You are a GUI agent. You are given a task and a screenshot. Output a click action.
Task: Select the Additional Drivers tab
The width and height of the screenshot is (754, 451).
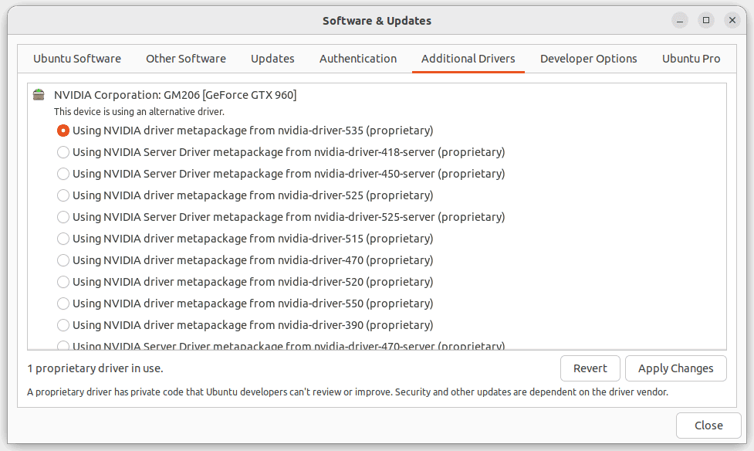(x=468, y=59)
